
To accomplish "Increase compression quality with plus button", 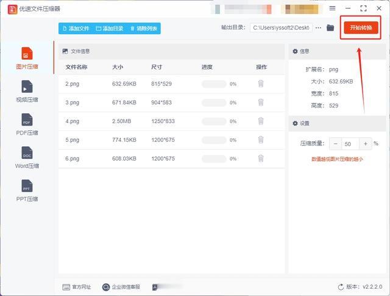I will pyautogui.click(x=366, y=144).
